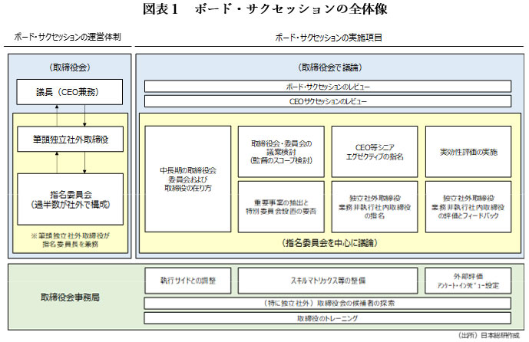This screenshot has width=529, height=342.
Task: Click the 取締役のトレーニング bar
Action: click(328, 317)
